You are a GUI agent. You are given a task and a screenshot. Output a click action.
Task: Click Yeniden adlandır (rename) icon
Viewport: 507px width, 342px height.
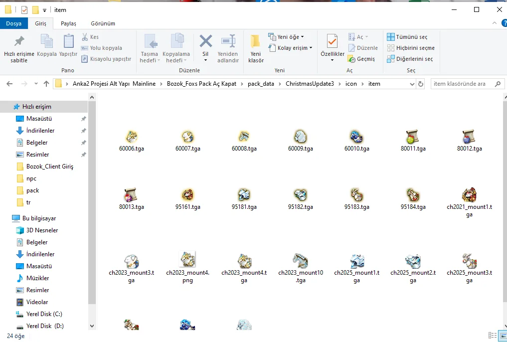pos(228,48)
